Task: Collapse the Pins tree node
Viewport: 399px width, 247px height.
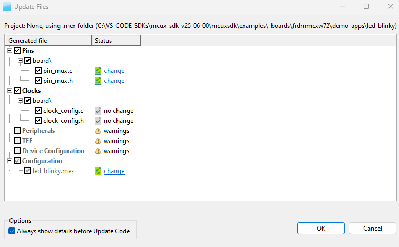Action: (10, 51)
